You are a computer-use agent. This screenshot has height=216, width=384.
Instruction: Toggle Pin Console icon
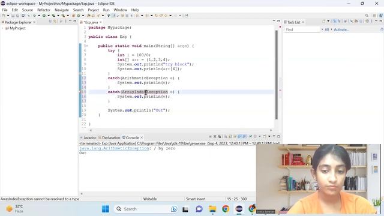coord(250,136)
